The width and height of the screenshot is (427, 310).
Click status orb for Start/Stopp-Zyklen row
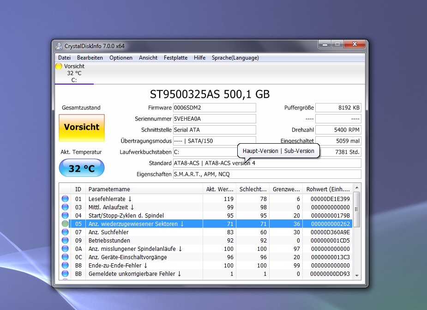tap(65, 215)
